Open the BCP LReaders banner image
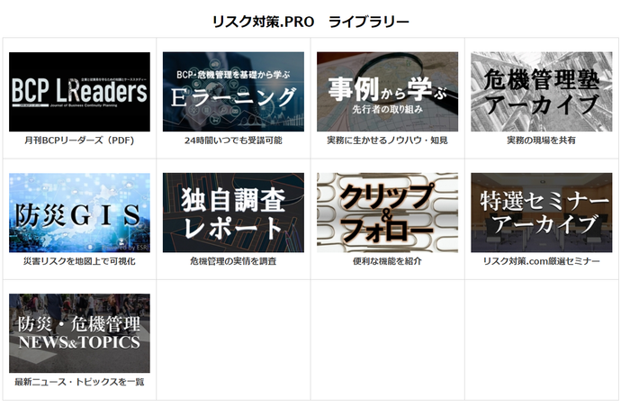This screenshot has width=630, height=408. pyautogui.click(x=79, y=92)
